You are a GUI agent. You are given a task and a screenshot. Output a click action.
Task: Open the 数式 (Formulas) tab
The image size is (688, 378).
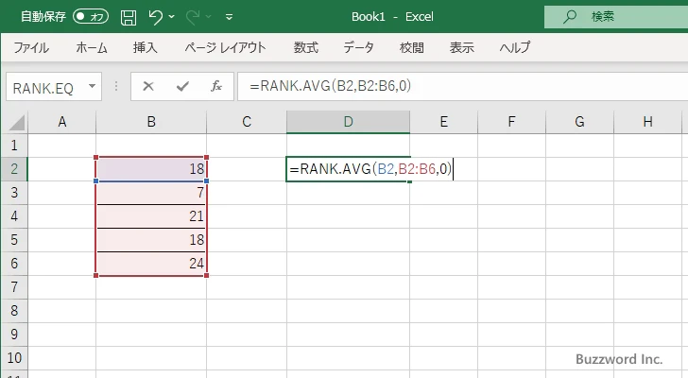[x=305, y=47]
